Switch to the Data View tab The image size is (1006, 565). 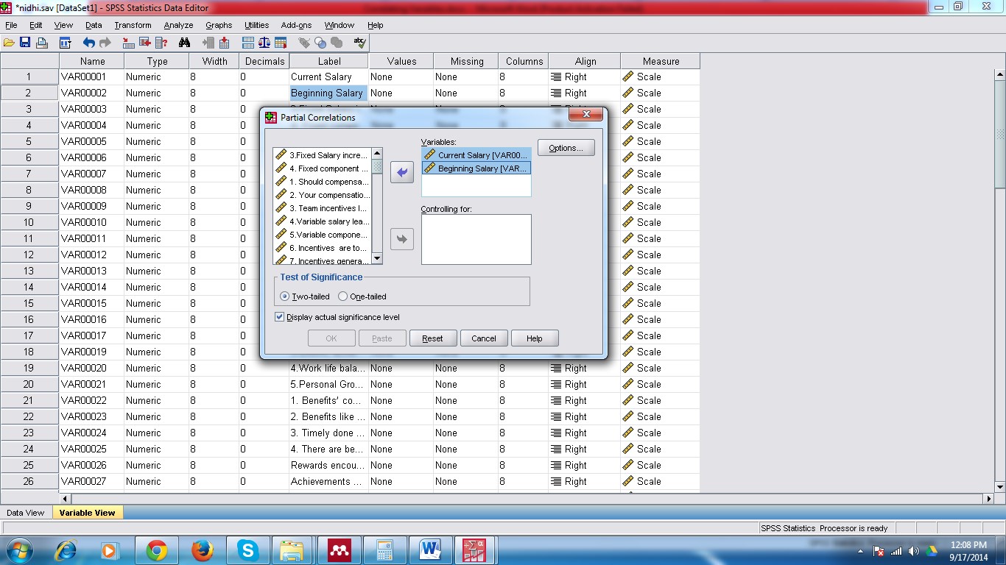click(x=26, y=513)
